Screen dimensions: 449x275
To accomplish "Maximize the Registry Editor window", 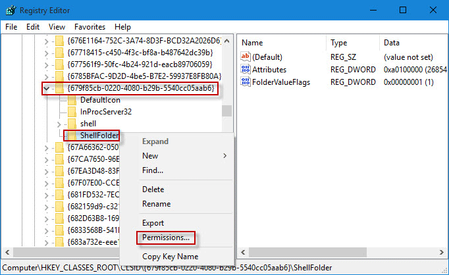I will point(403,11).
